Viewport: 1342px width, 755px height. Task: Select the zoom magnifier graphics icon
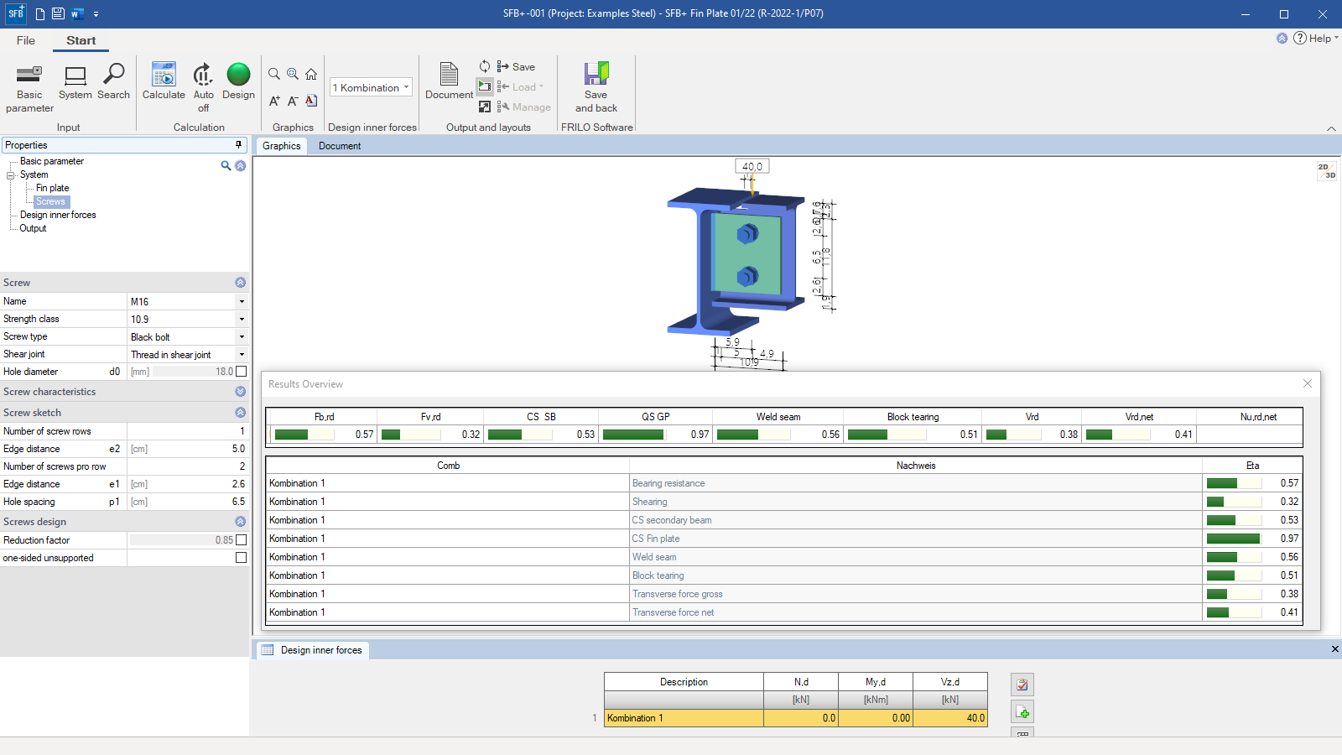coord(274,74)
